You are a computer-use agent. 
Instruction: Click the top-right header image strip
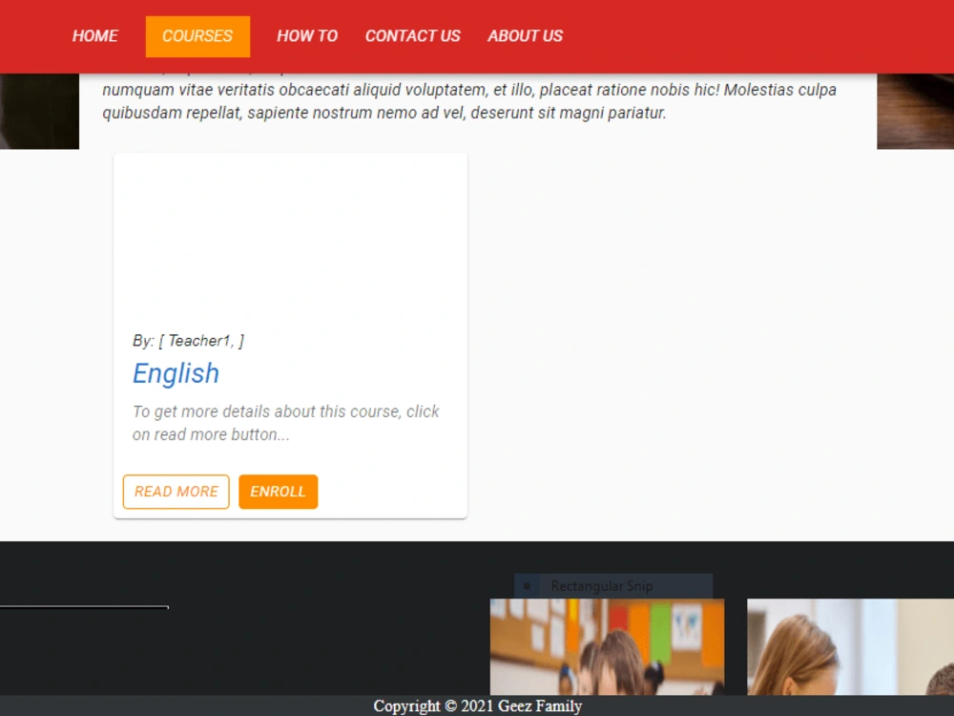[x=914, y=110]
